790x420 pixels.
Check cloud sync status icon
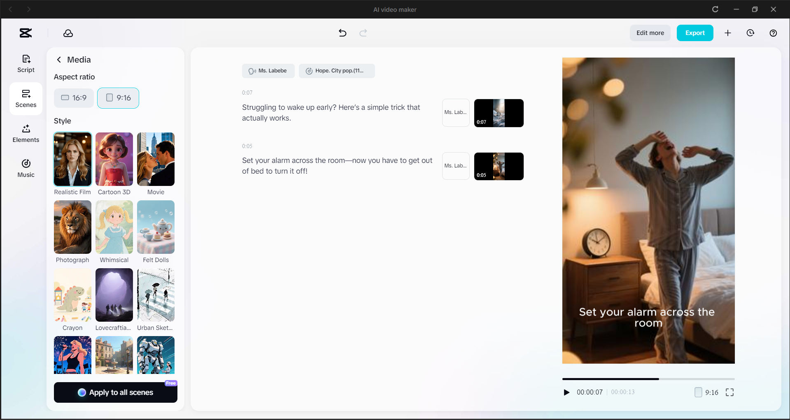pos(68,33)
